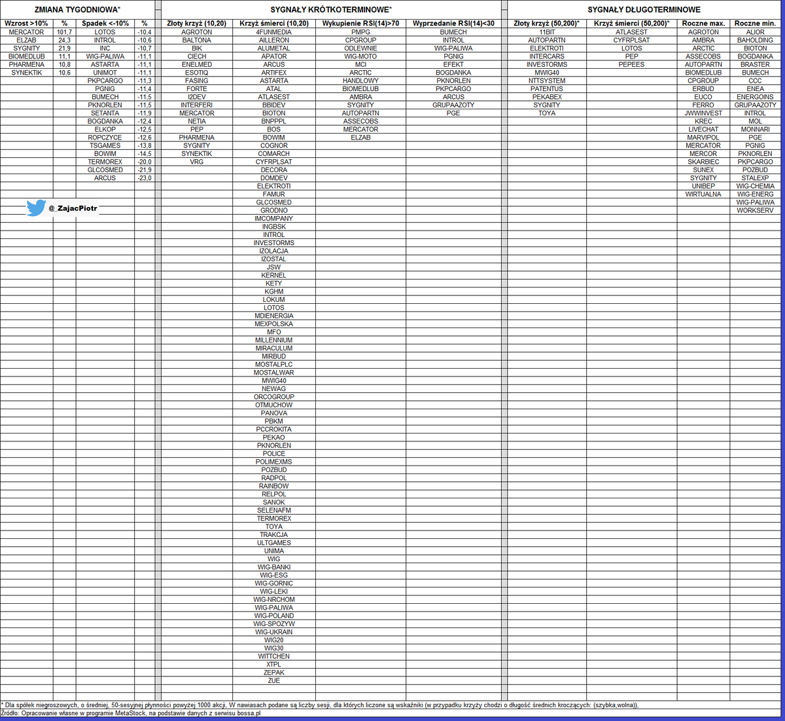785x721 pixels.
Task: Click the AILLERON cell
Action: click(x=274, y=40)
